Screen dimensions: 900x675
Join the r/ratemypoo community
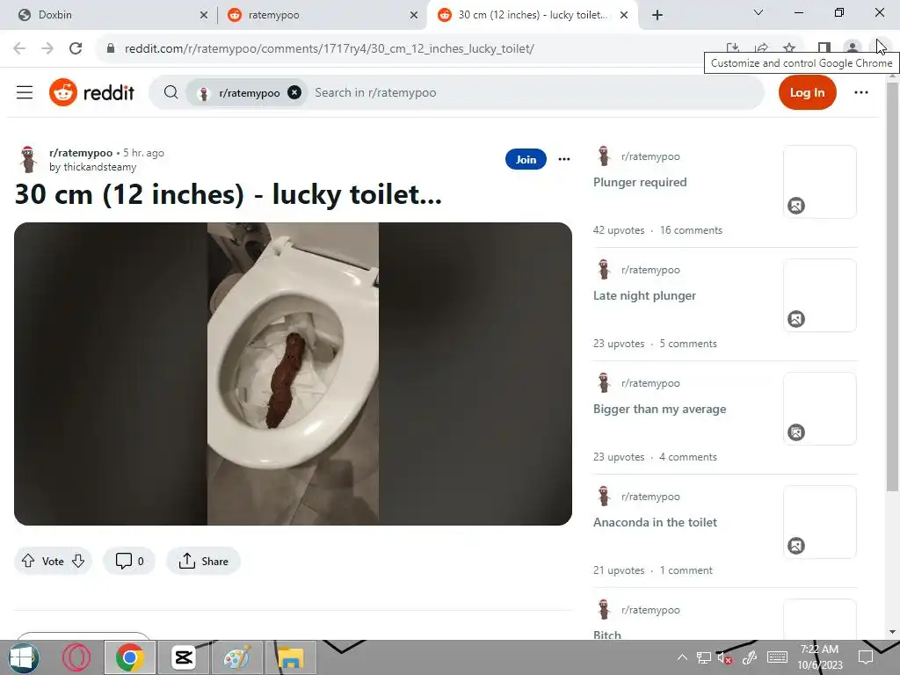pyautogui.click(x=526, y=159)
